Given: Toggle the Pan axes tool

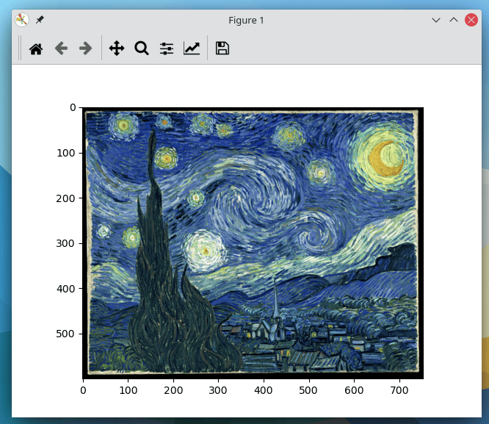Looking at the screenshot, I should pos(116,48).
